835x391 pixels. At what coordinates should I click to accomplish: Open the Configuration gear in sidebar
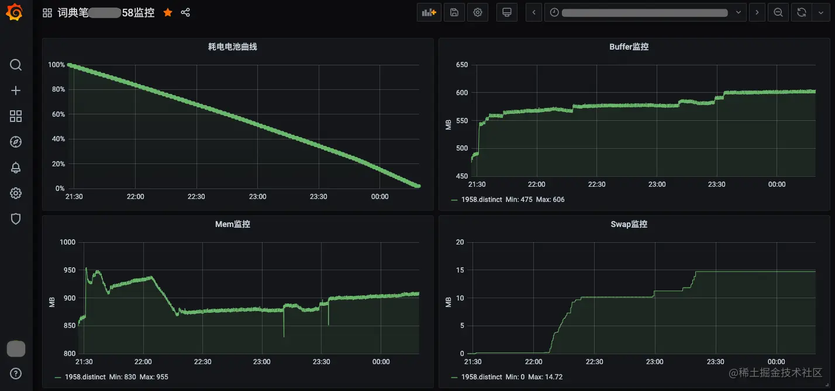[x=16, y=193]
